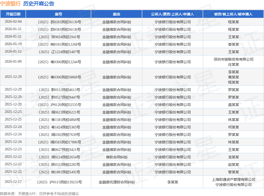264x196 pixels.
Task: Select case number 沪0120民初32535号
Action: (60, 105)
